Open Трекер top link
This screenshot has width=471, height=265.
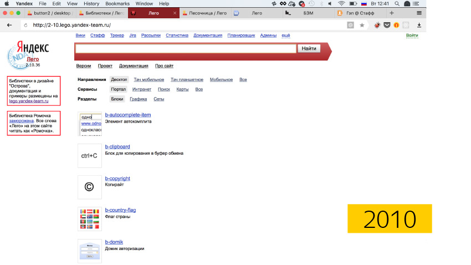click(117, 35)
